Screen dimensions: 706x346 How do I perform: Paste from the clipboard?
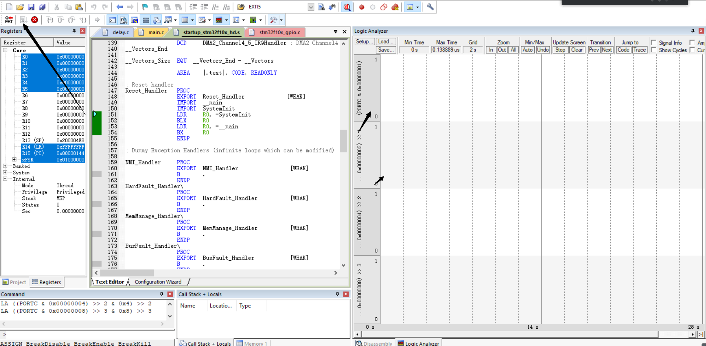point(79,7)
